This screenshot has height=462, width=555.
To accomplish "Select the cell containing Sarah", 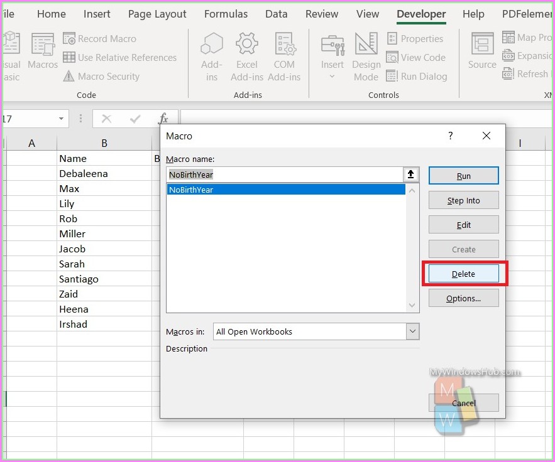I will pos(104,264).
